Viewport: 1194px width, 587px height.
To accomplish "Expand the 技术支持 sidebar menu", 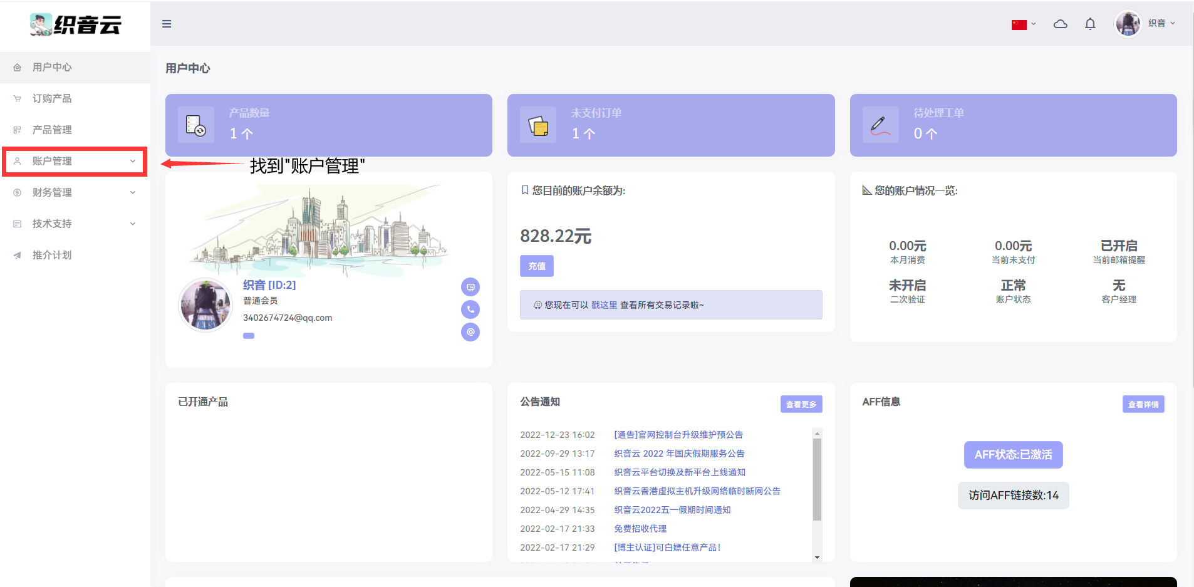I will [x=75, y=224].
